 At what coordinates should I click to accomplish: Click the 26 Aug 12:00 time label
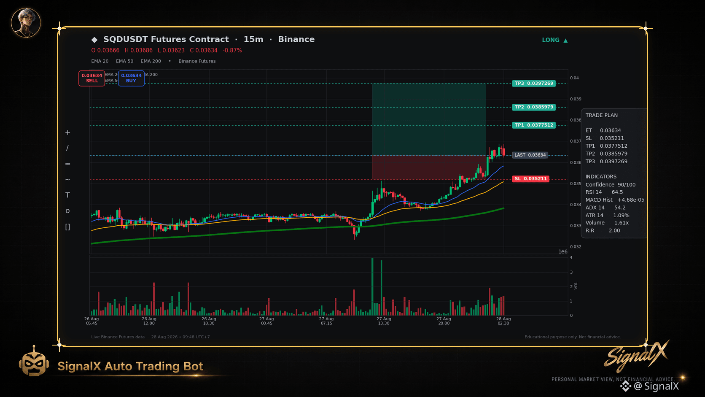pos(149,321)
